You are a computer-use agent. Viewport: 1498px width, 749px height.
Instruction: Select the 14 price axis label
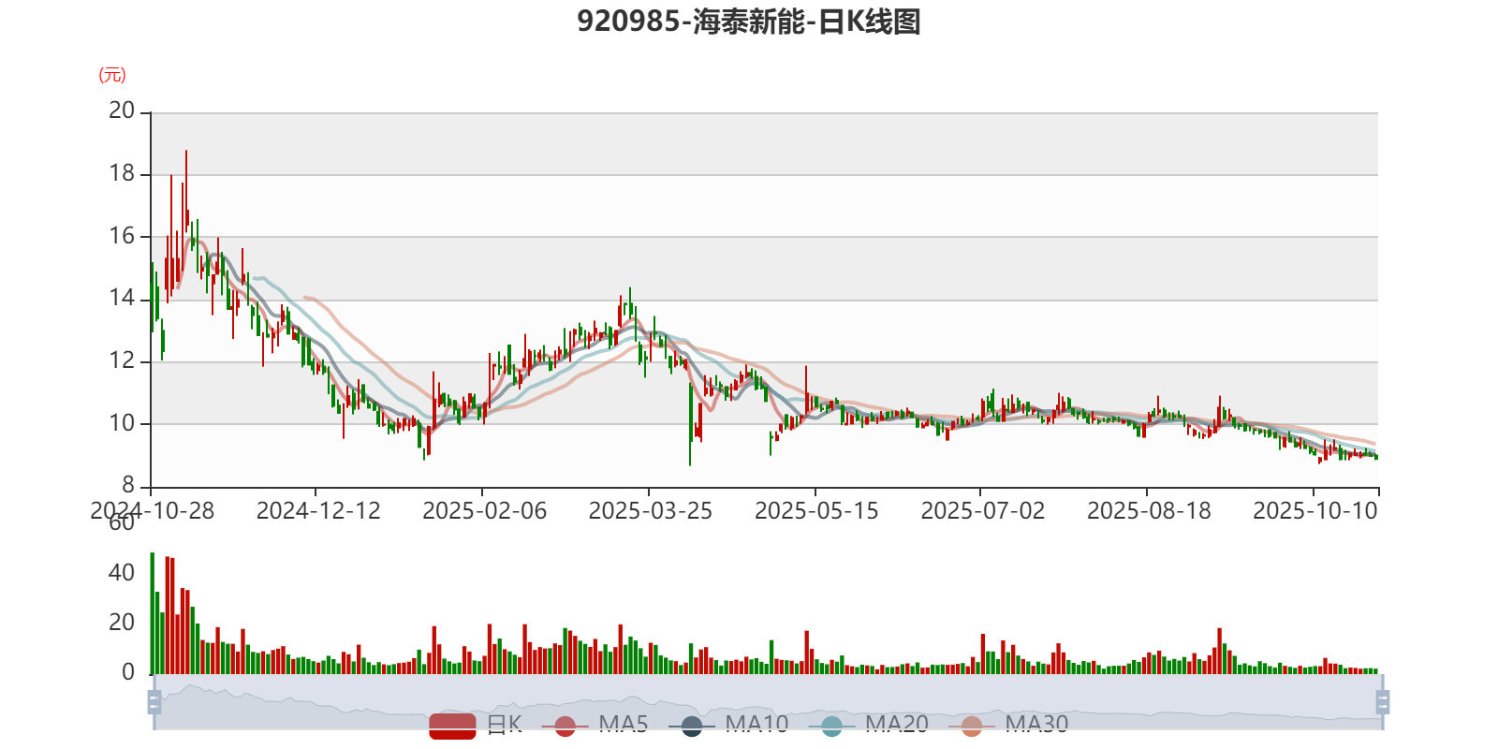122,299
